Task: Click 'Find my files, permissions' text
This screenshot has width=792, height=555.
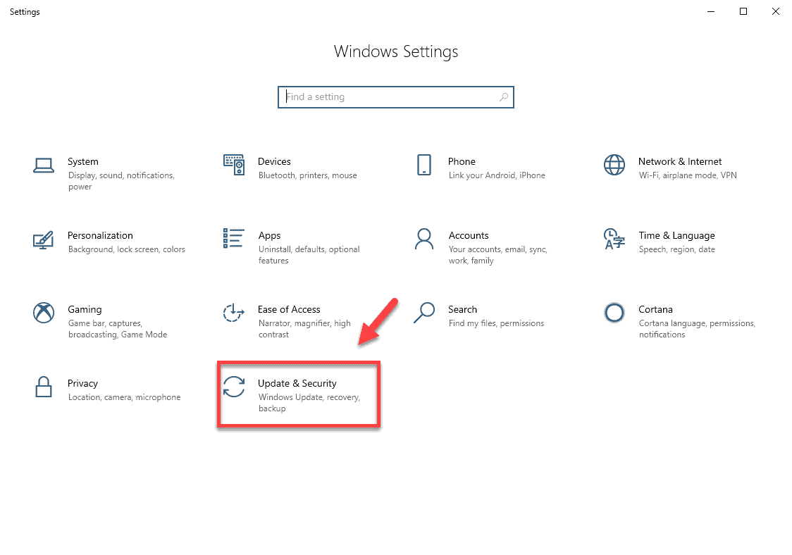Action: [x=497, y=323]
